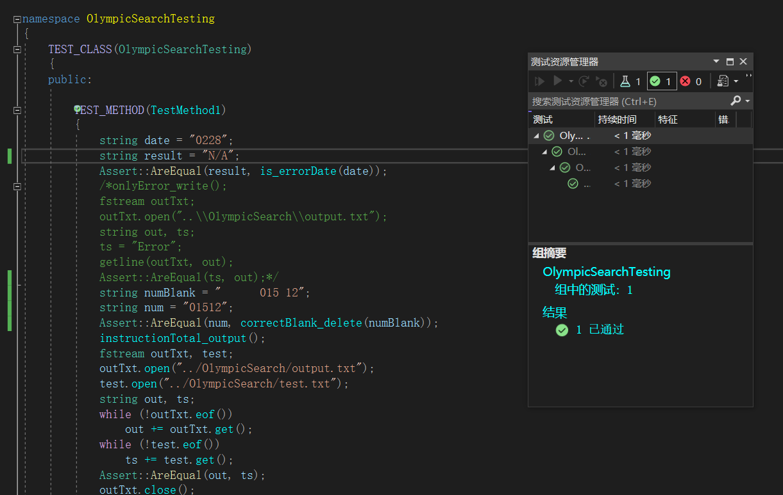This screenshot has width=783, height=495.
Task: Click correctBlank_delete function call
Action: 301,323
